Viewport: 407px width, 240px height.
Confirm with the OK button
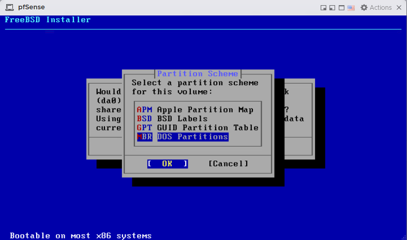(168, 164)
